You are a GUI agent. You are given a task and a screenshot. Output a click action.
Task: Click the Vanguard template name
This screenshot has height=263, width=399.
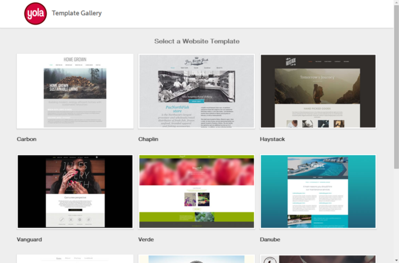(29, 240)
